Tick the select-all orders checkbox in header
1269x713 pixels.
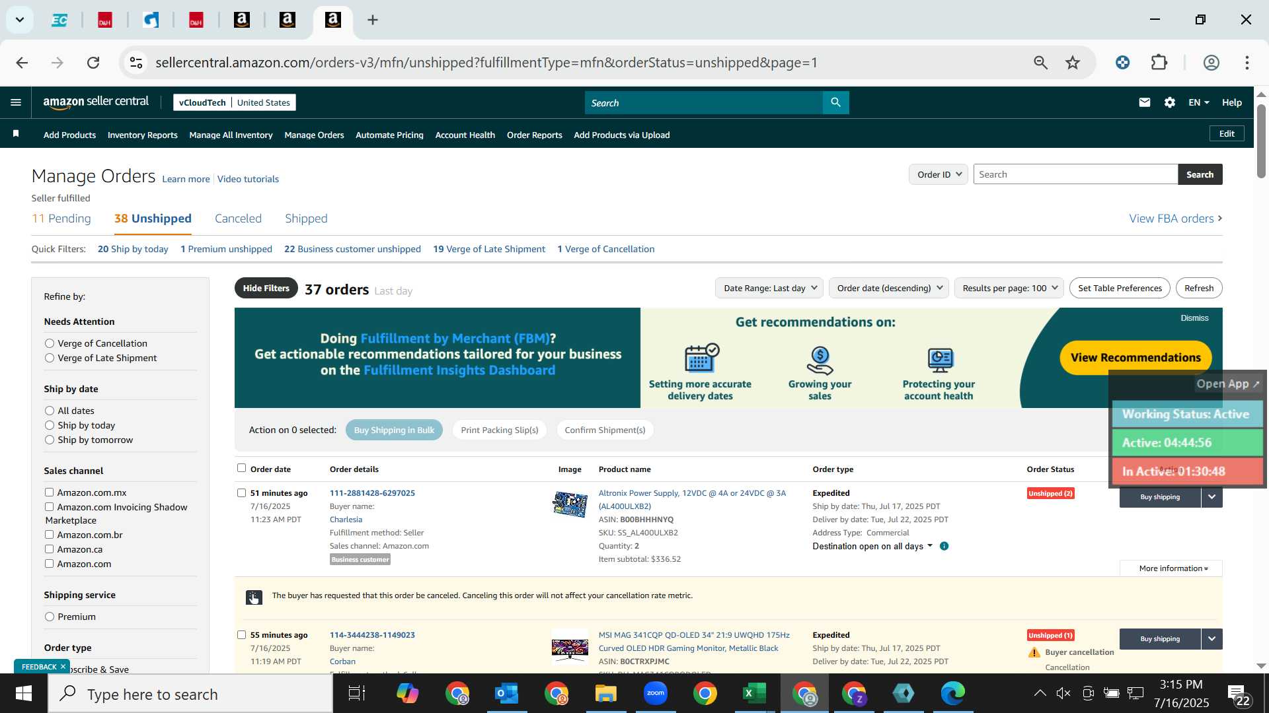point(241,468)
